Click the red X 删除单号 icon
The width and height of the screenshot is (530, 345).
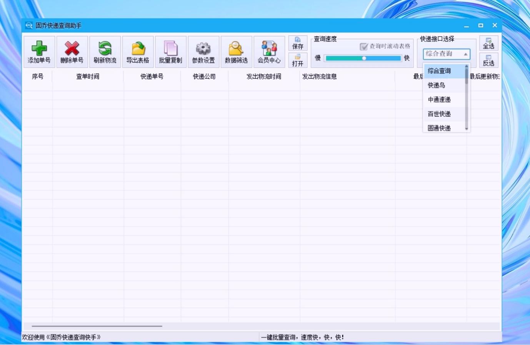72,49
